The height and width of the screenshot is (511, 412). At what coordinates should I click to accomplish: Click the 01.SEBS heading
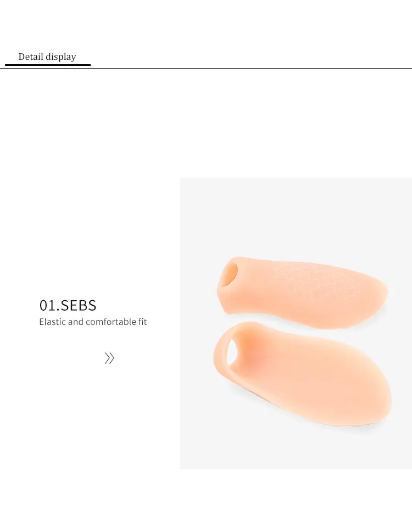pos(68,305)
